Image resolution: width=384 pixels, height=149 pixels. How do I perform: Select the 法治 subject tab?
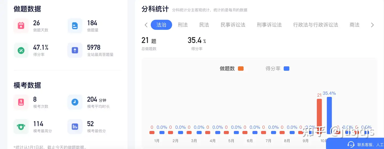(x=161, y=25)
